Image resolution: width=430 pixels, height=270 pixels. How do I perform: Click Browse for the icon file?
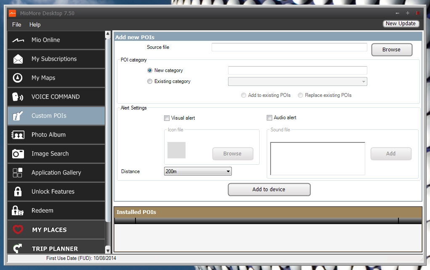(x=233, y=154)
